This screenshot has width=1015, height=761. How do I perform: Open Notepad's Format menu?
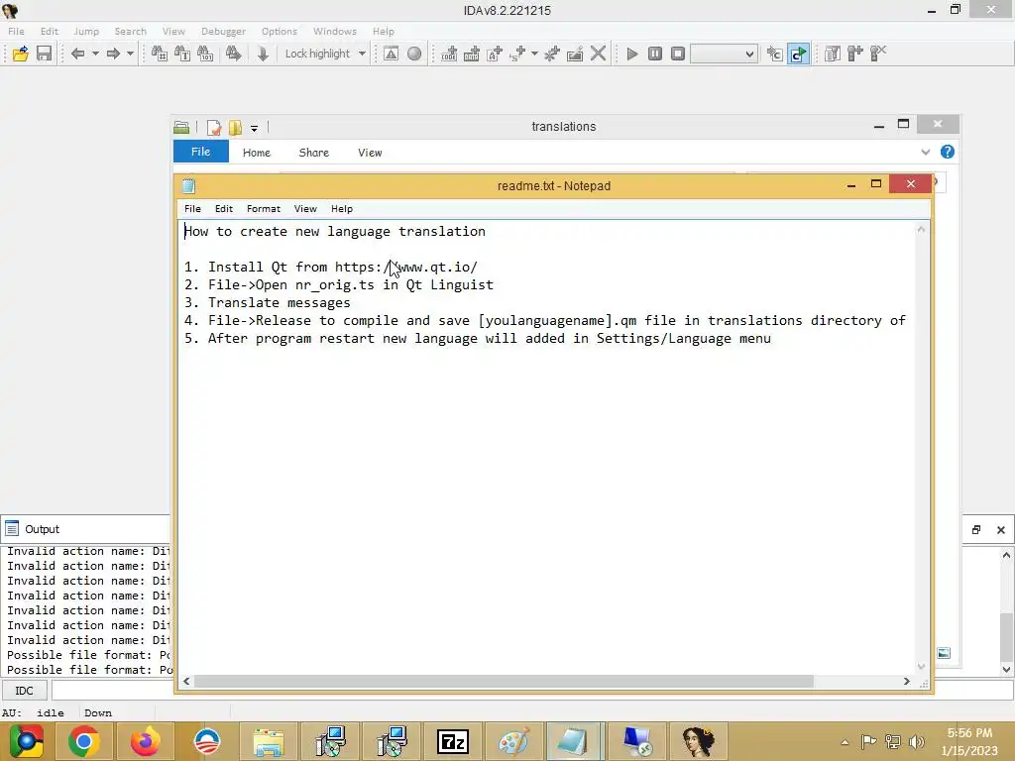point(264,208)
